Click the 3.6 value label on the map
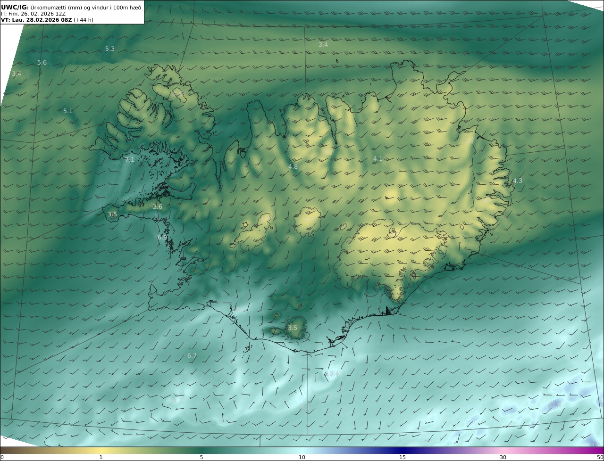This screenshot has height=461, width=604. coord(158,207)
